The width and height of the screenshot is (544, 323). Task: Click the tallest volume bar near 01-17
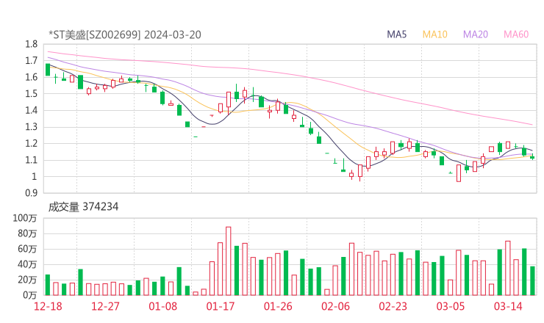pyautogui.click(x=229, y=261)
